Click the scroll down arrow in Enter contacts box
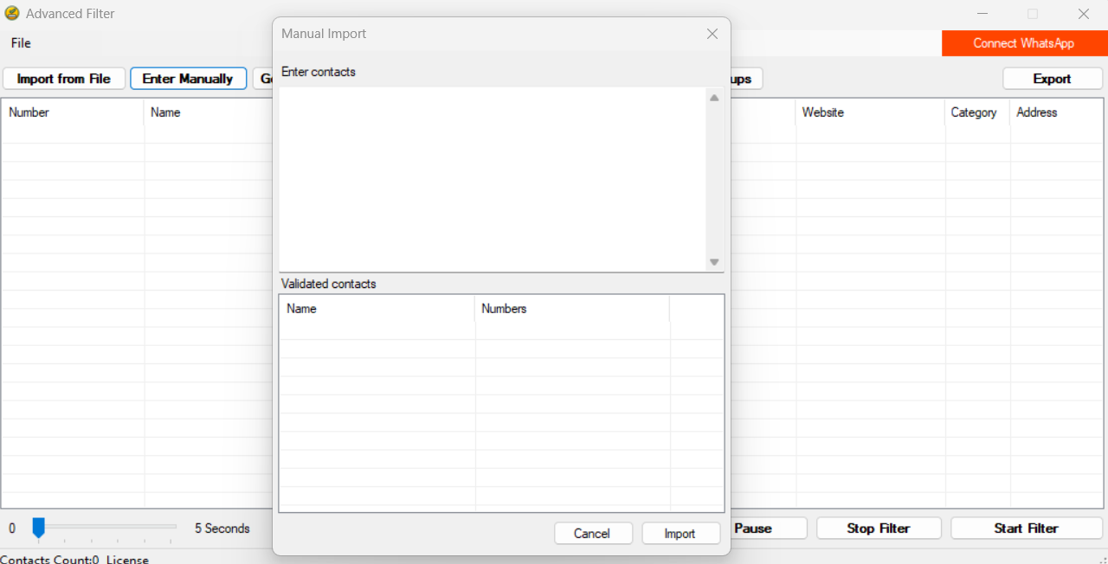Viewport: 1108px width, 564px height. tap(714, 262)
